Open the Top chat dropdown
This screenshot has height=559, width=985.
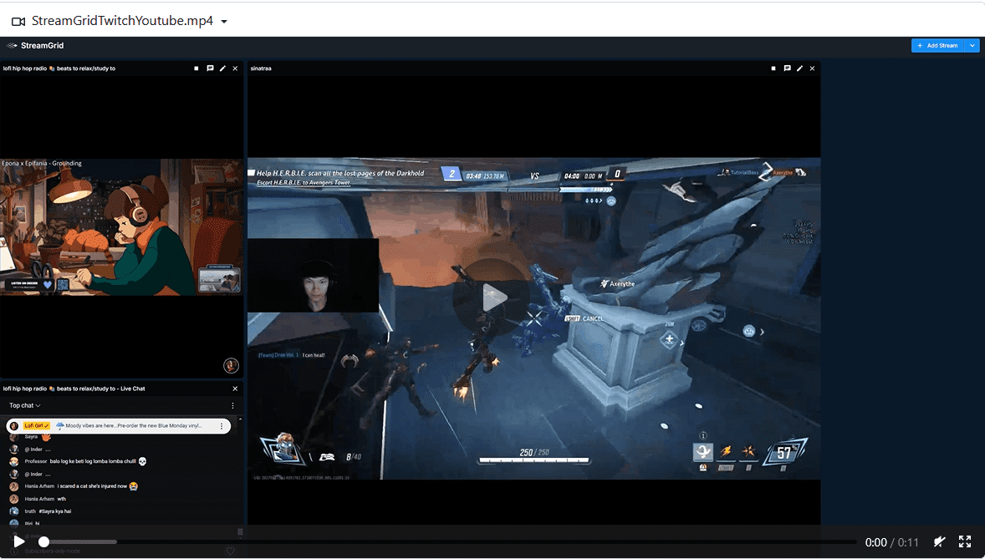coord(24,406)
